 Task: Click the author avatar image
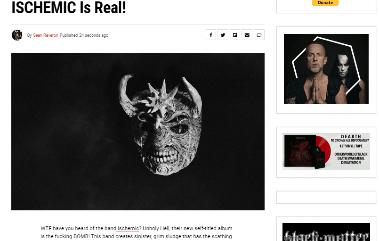(17, 35)
